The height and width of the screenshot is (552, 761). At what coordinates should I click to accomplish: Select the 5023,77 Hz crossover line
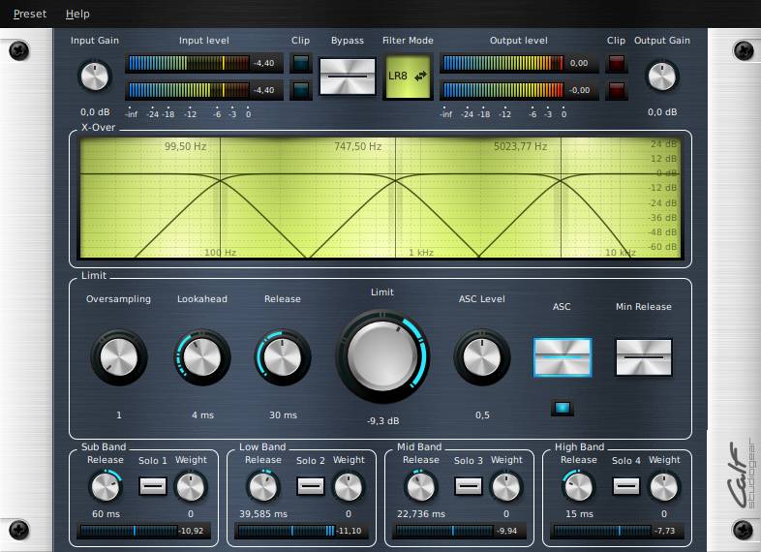561,197
